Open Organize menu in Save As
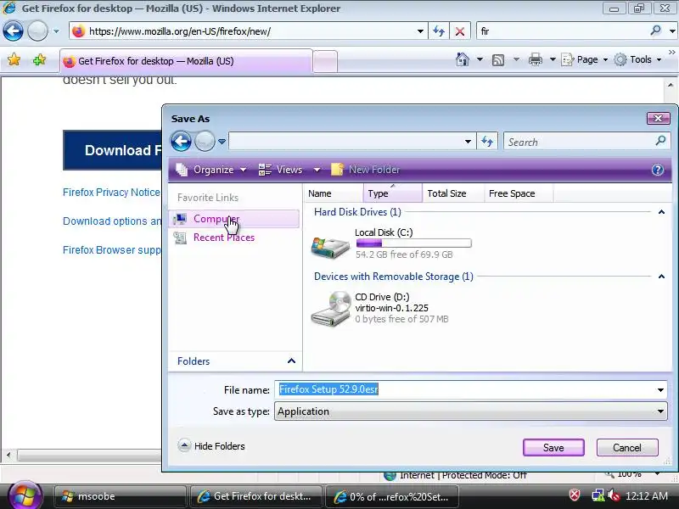 click(211, 170)
